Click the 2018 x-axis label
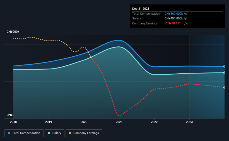 (x=13, y=122)
